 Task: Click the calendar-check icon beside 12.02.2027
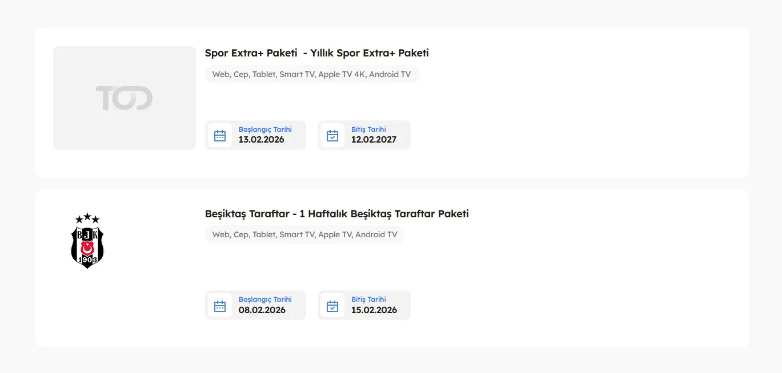332,136
